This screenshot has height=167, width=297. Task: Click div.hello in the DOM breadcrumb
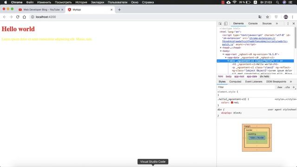pyautogui.click(x=265, y=77)
